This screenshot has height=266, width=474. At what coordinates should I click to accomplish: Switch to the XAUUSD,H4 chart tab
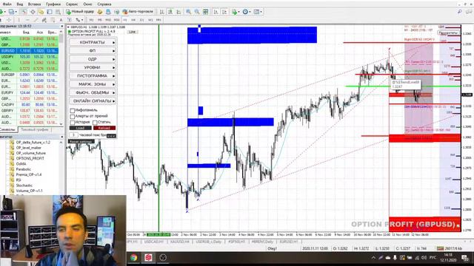pyautogui.click(x=179, y=242)
